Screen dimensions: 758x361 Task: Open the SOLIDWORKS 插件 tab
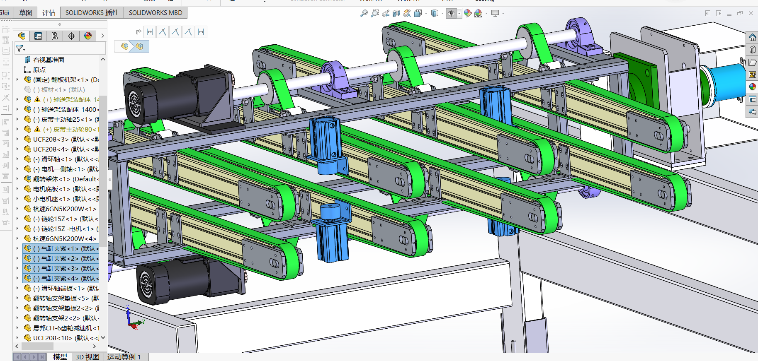(x=92, y=13)
